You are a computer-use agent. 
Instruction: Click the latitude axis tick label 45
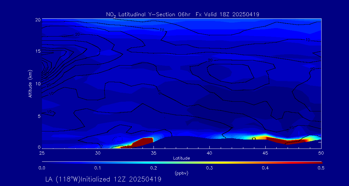pos(265,153)
